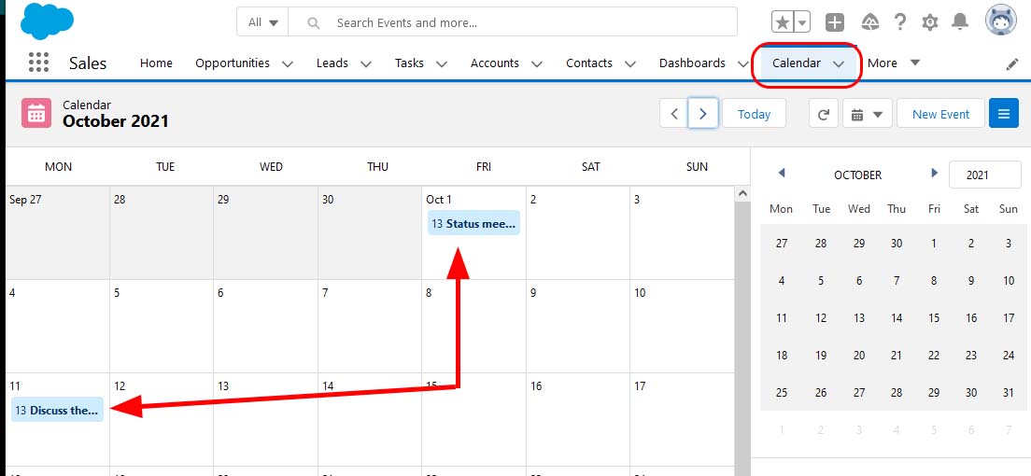The width and height of the screenshot is (1031, 476).
Task: Toggle the calendar side panel button
Action: pyautogui.click(x=1004, y=114)
